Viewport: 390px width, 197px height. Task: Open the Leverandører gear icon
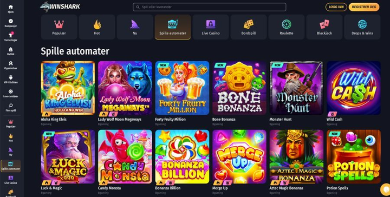click(11, 91)
